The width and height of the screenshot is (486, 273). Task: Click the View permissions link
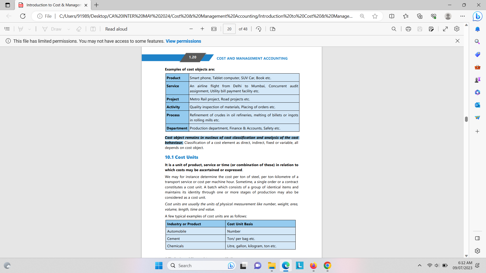pyautogui.click(x=183, y=41)
